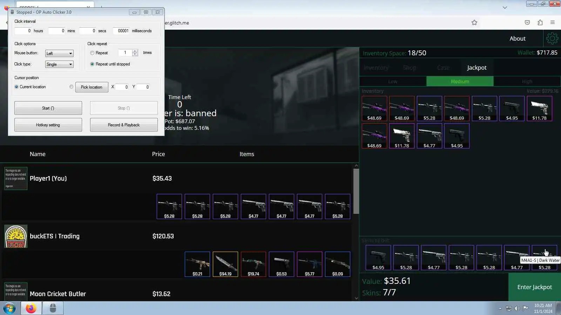Select buckETS's $0.21 skin

pyautogui.click(x=197, y=264)
